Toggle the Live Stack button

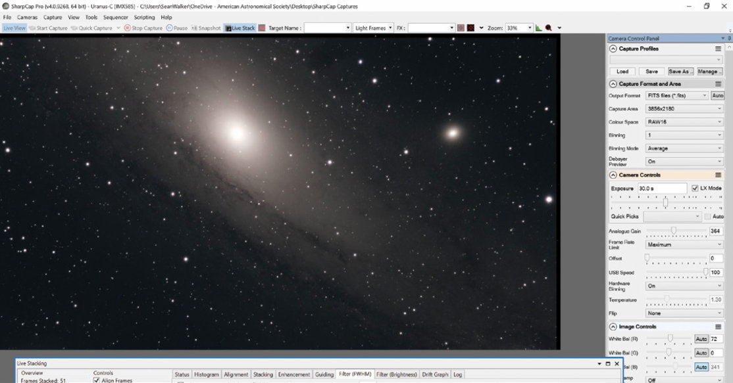pyautogui.click(x=240, y=28)
